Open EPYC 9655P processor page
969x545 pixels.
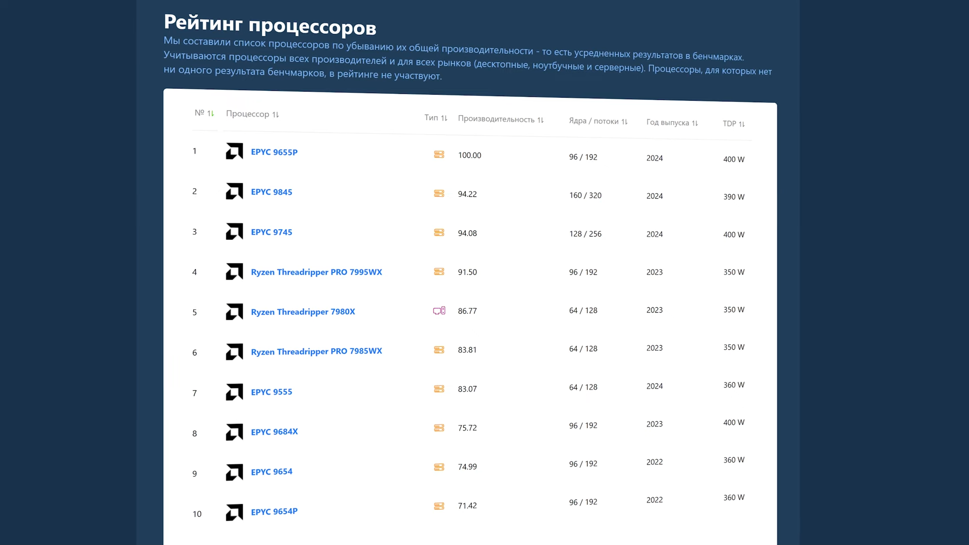click(274, 152)
